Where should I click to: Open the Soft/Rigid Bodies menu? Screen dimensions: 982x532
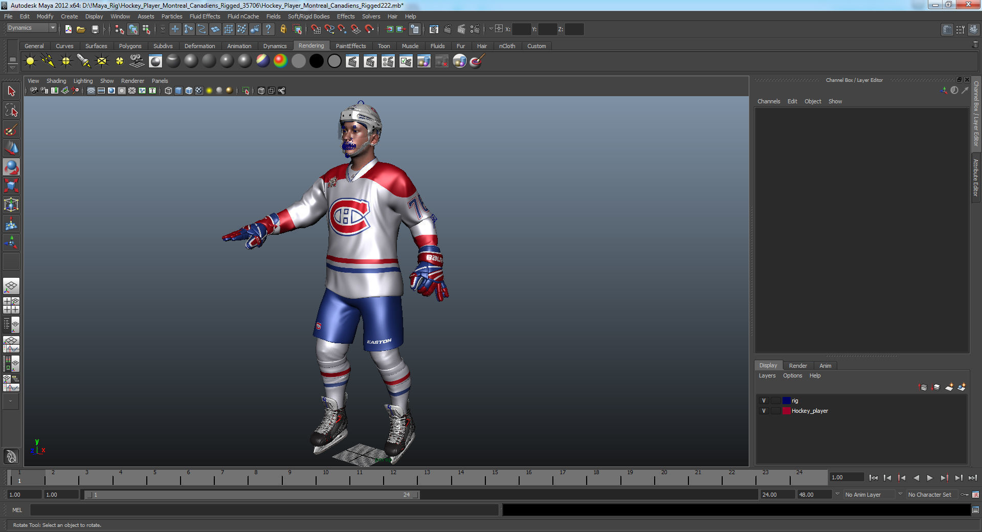tap(308, 16)
